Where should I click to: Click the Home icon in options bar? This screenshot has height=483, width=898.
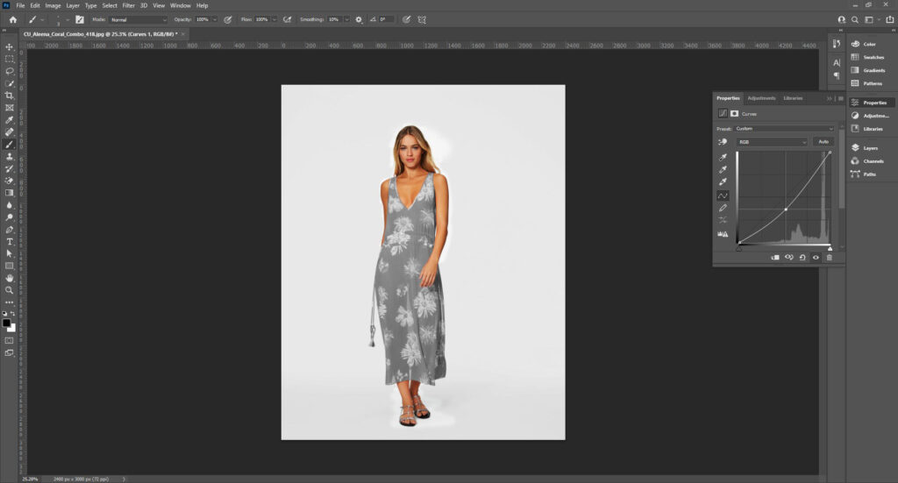pos(12,19)
